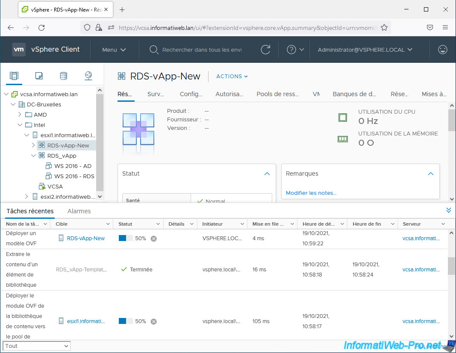Open the VMs and Templates inventory view
Viewport: 456px width, 353px height.
(x=39, y=76)
